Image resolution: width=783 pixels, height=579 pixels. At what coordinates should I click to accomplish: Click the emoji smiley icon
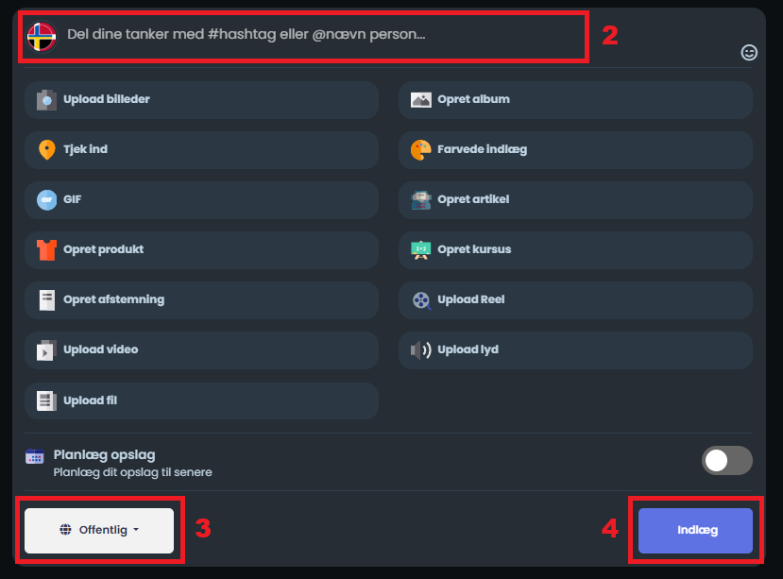749,53
